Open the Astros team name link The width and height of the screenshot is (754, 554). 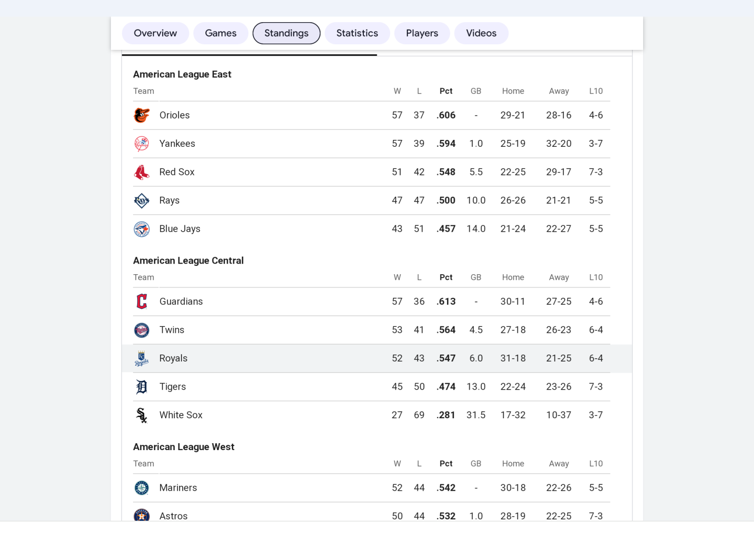point(174,516)
